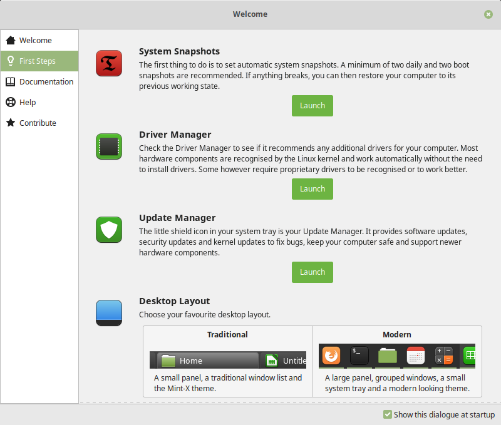The height and width of the screenshot is (425, 501).
Task: Choose the Modern desktop layout
Action: (x=397, y=361)
